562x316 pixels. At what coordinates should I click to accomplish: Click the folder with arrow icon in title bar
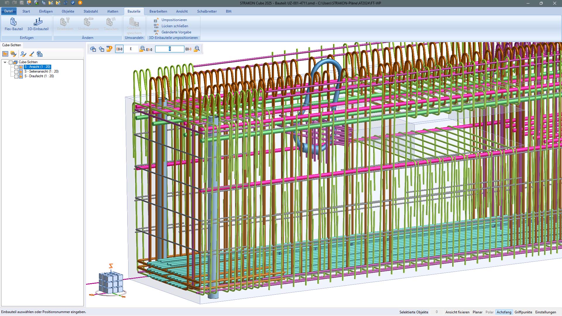tap(58, 3)
